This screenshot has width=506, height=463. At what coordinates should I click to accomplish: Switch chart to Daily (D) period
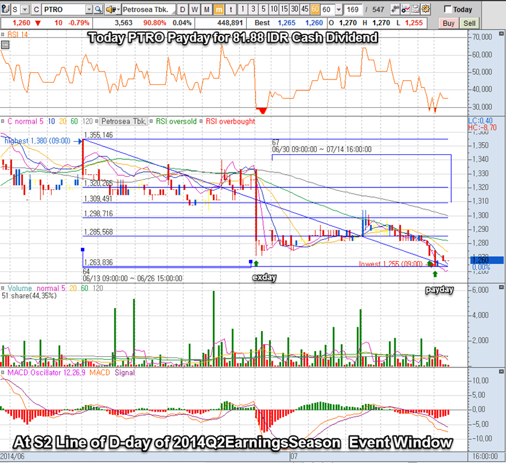183,10
